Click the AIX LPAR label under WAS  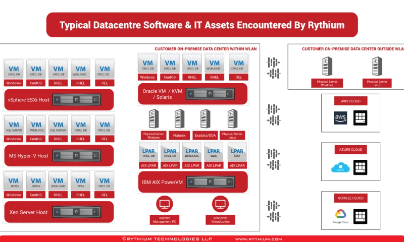click(x=214, y=166)
